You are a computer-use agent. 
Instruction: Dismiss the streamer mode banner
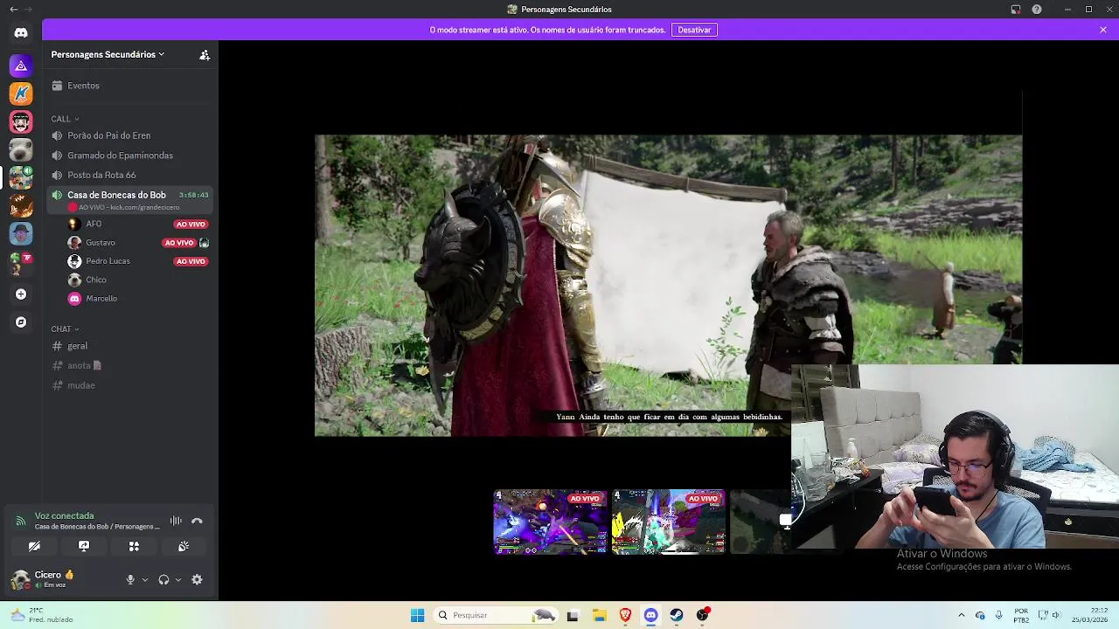pyautogui.click(x=1103, y=30)
